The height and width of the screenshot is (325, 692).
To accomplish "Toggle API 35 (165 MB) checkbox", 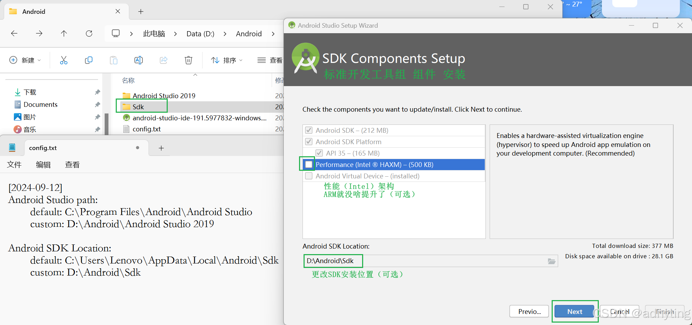I will click(319, 153).
